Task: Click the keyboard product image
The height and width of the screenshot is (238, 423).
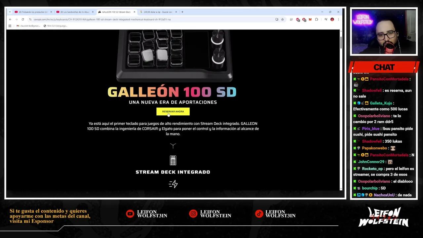Action: [174, 56]
